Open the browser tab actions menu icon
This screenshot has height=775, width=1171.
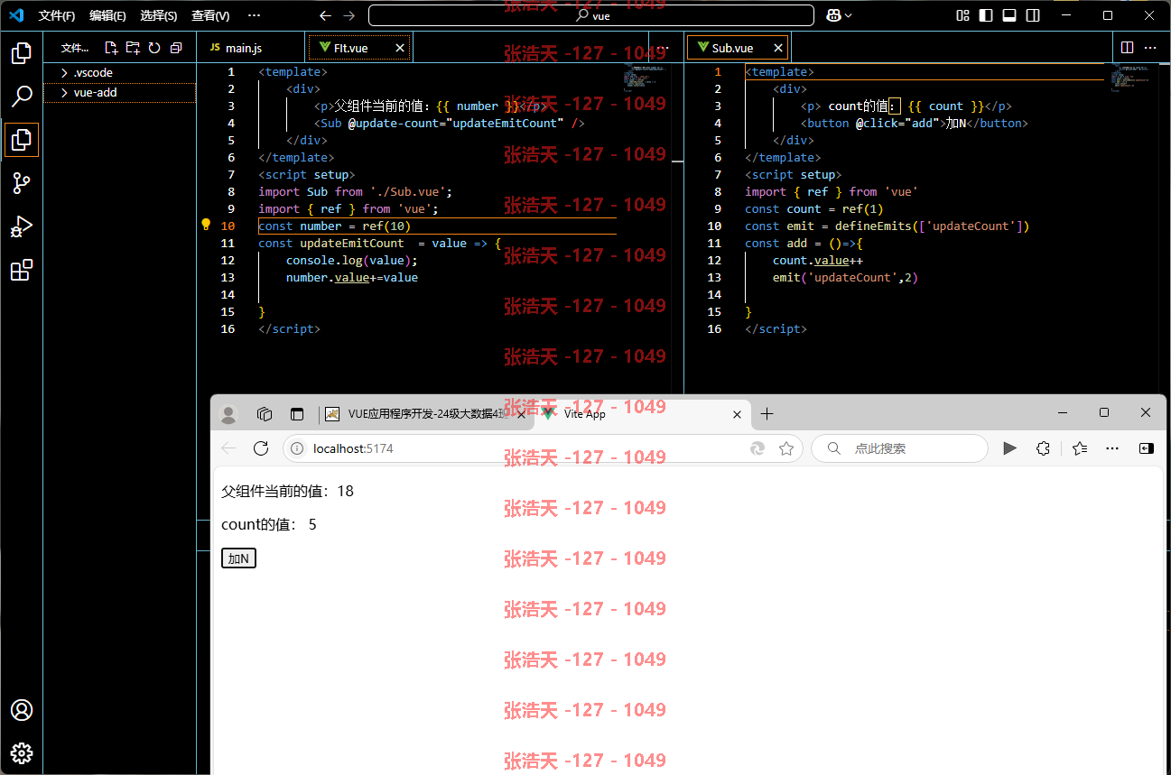[x=297, y=414]
